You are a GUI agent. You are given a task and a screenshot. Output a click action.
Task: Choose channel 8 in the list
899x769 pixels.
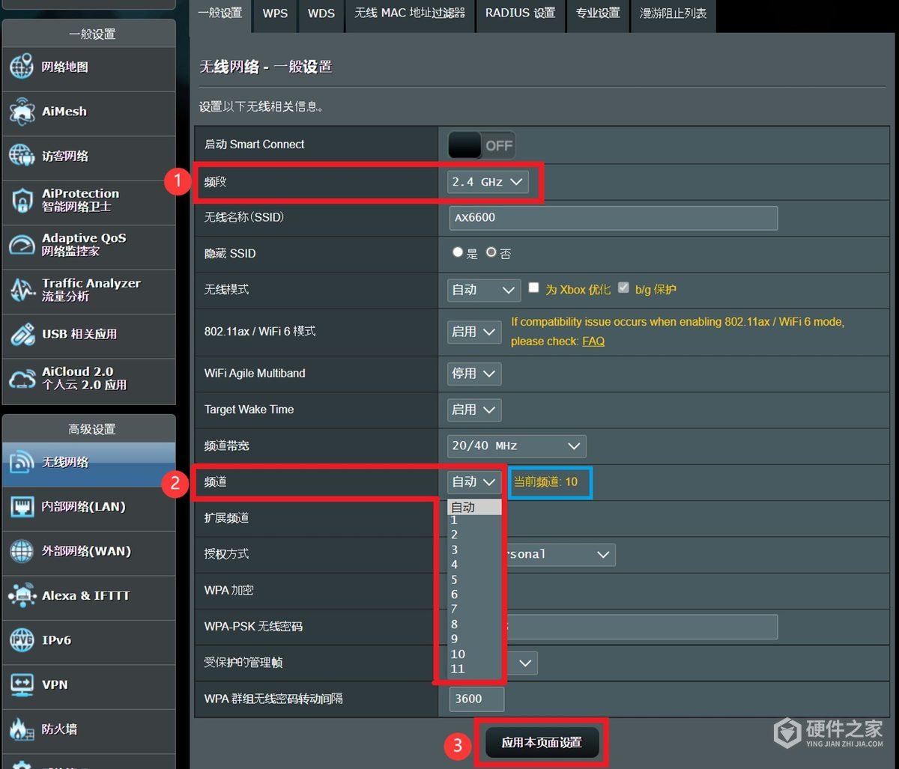click(475, 624)
